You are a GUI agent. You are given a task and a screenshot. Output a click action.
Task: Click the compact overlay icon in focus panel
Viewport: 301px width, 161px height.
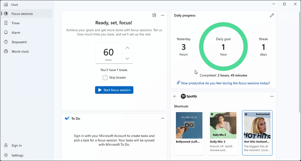[154, 15]
